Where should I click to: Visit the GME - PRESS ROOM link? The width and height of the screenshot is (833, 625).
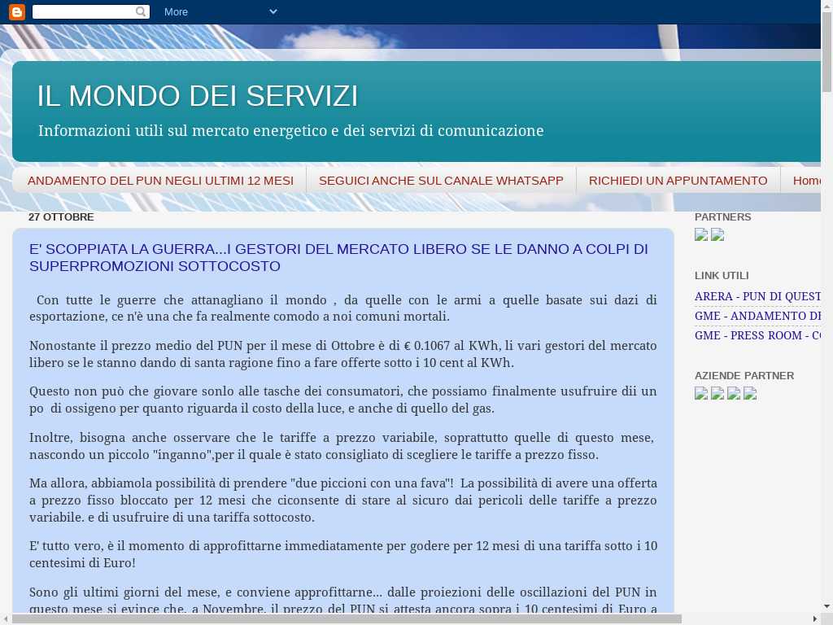tap(757, 335)
